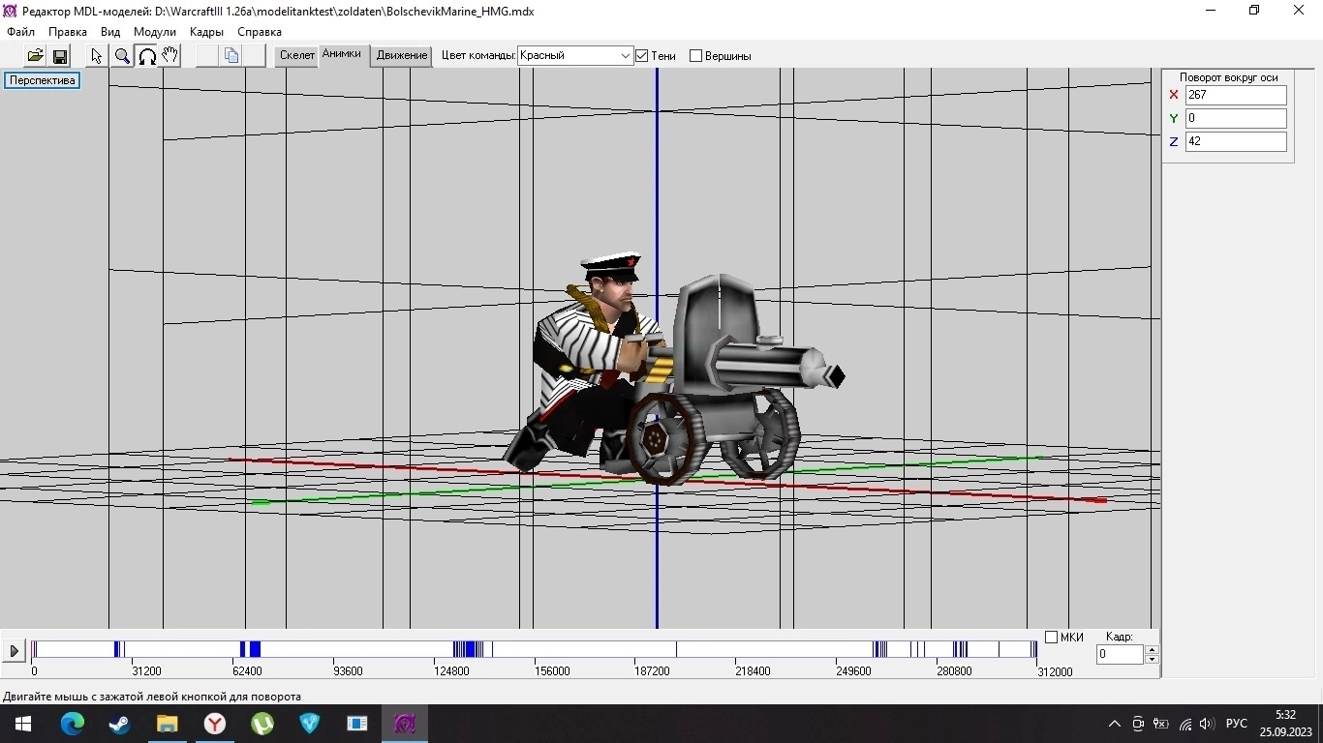The width and height of the screenshot is (1323, 743).
Task: Open the Windows Start menu
Action: click(23, 724)
